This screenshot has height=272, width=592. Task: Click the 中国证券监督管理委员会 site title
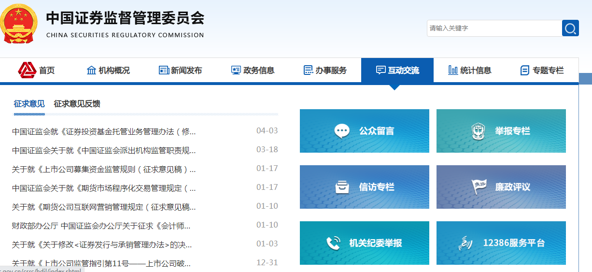(x=125, y=18)
